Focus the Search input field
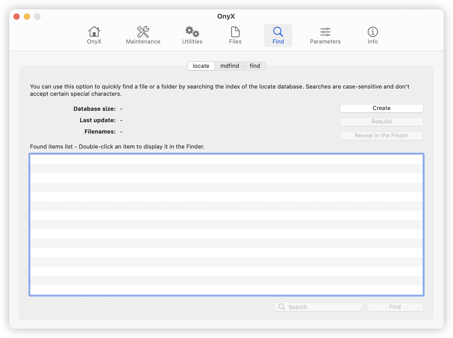The image size is (453, 338). (318, 307)
